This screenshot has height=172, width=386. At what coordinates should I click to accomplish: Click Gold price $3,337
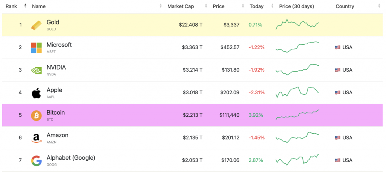point(231,25)
